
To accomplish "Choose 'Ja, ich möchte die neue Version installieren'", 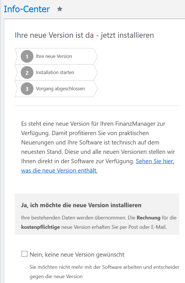I will (81, 205).
